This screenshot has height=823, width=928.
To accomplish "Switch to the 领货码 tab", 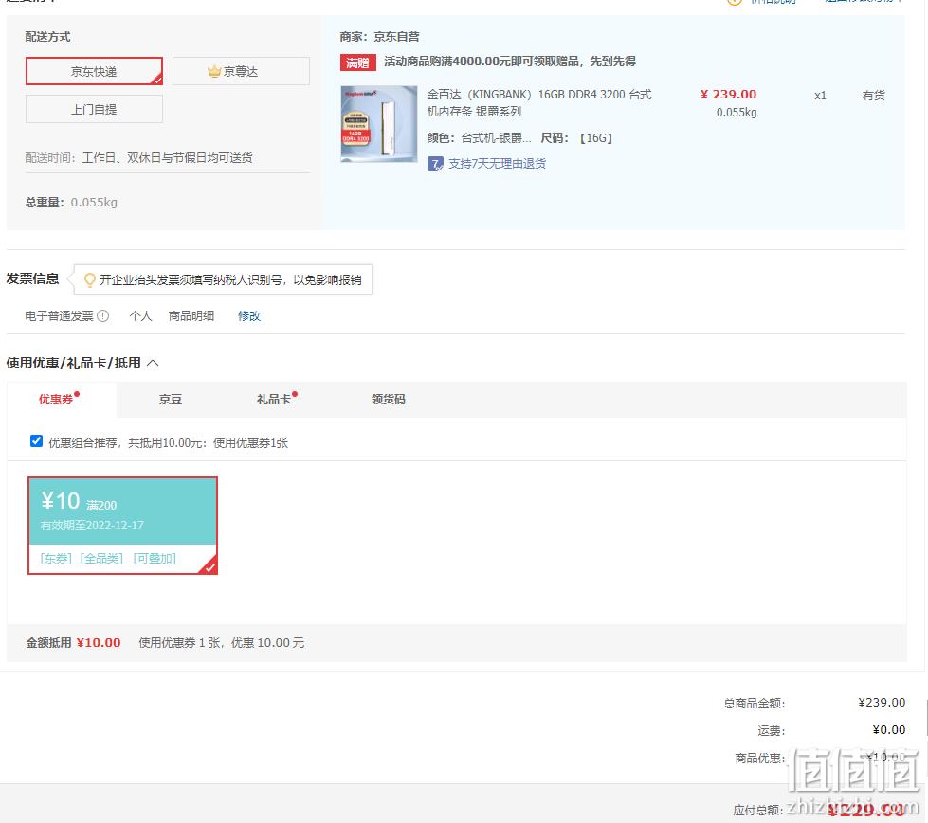I will coord(389,400).
